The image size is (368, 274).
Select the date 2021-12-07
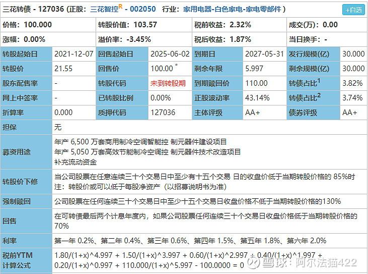tap(73, 54)
